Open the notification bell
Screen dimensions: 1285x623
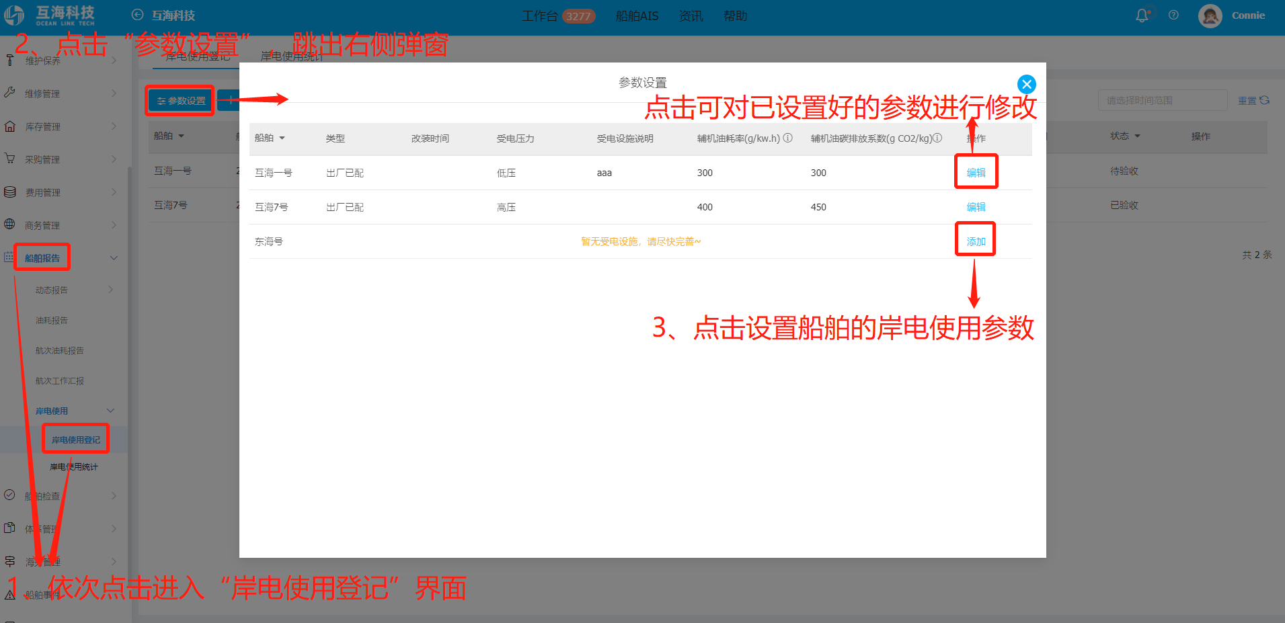tap(1142, 15)
